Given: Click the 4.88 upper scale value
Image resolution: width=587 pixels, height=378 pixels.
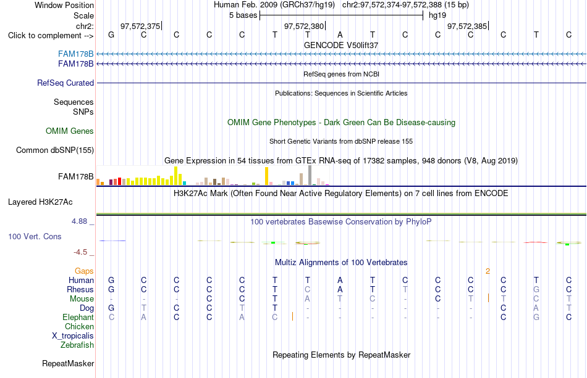Looking at the screenshot, I should (79, 221).
